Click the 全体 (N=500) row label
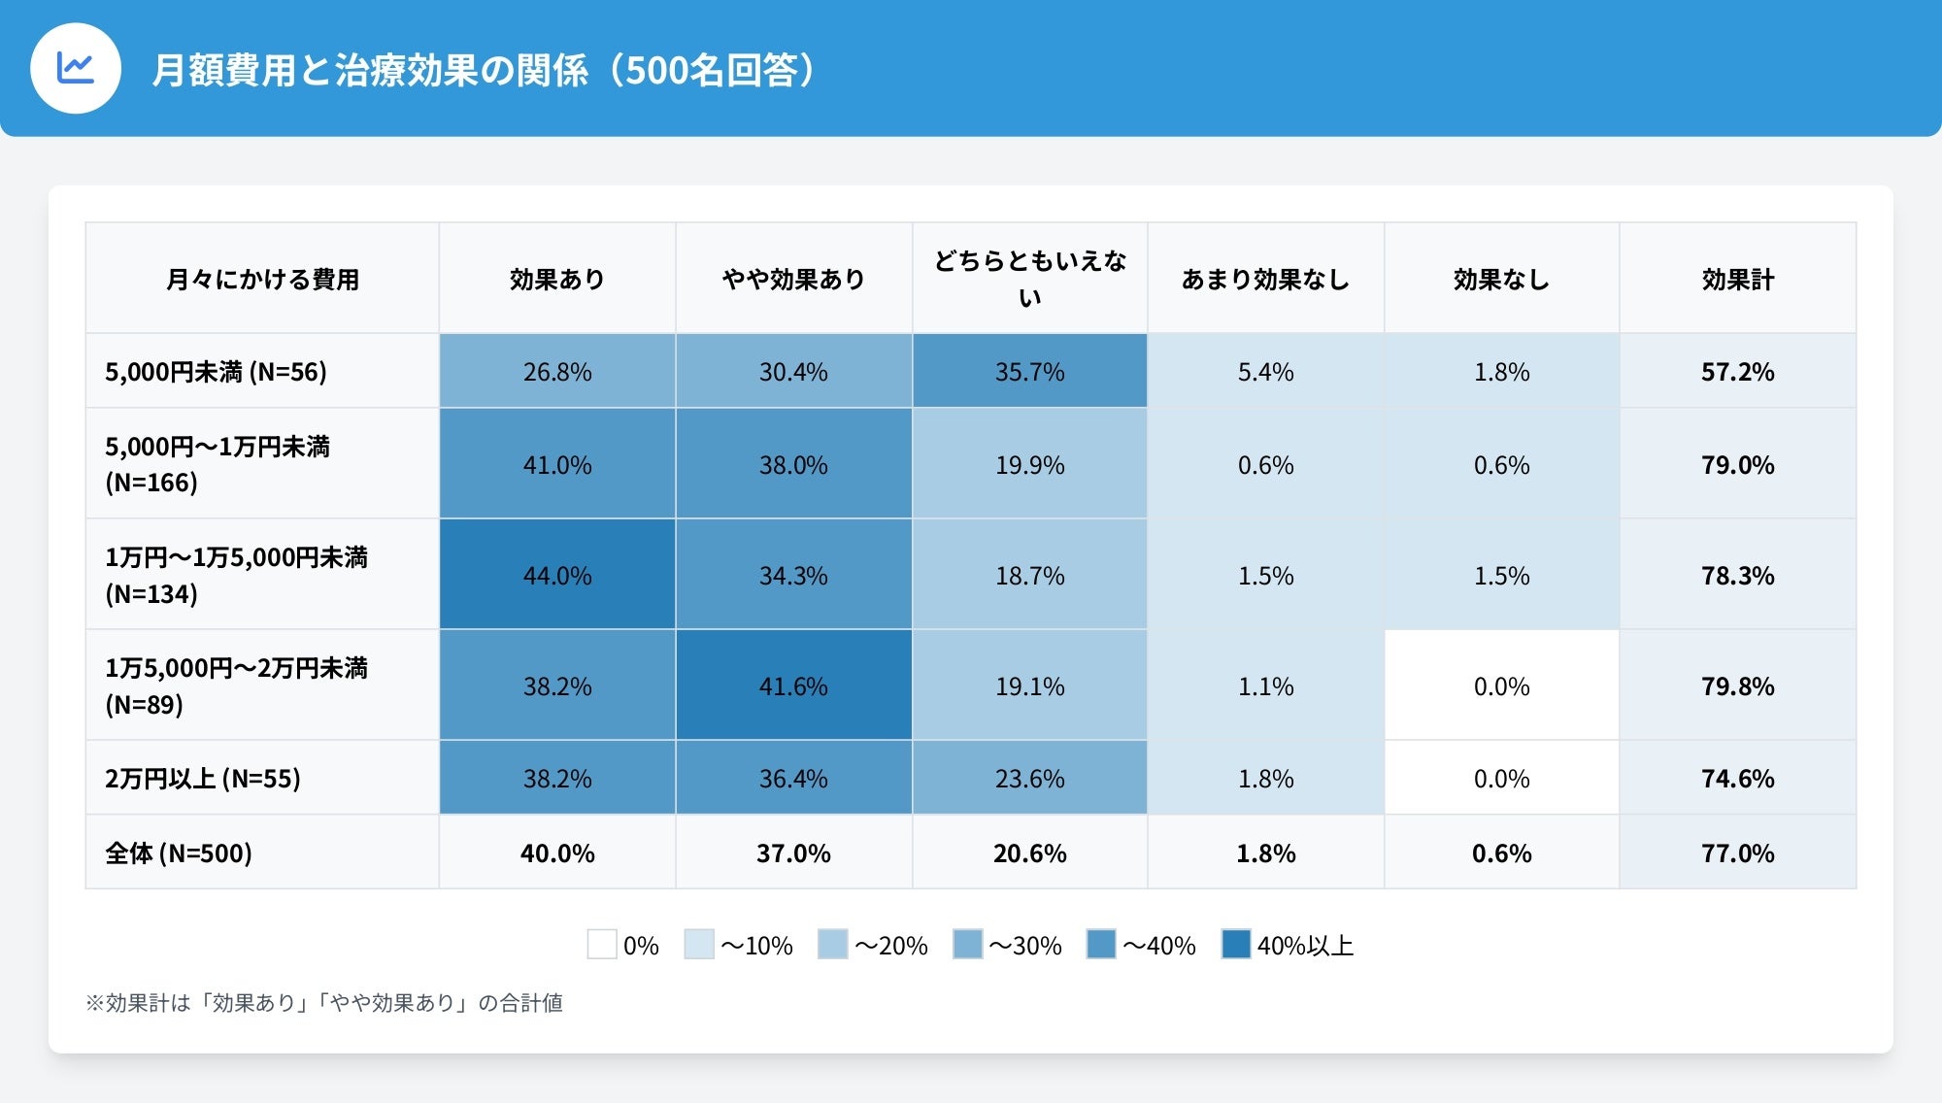Screen dimensions: 1942x1103 point(179,852)
